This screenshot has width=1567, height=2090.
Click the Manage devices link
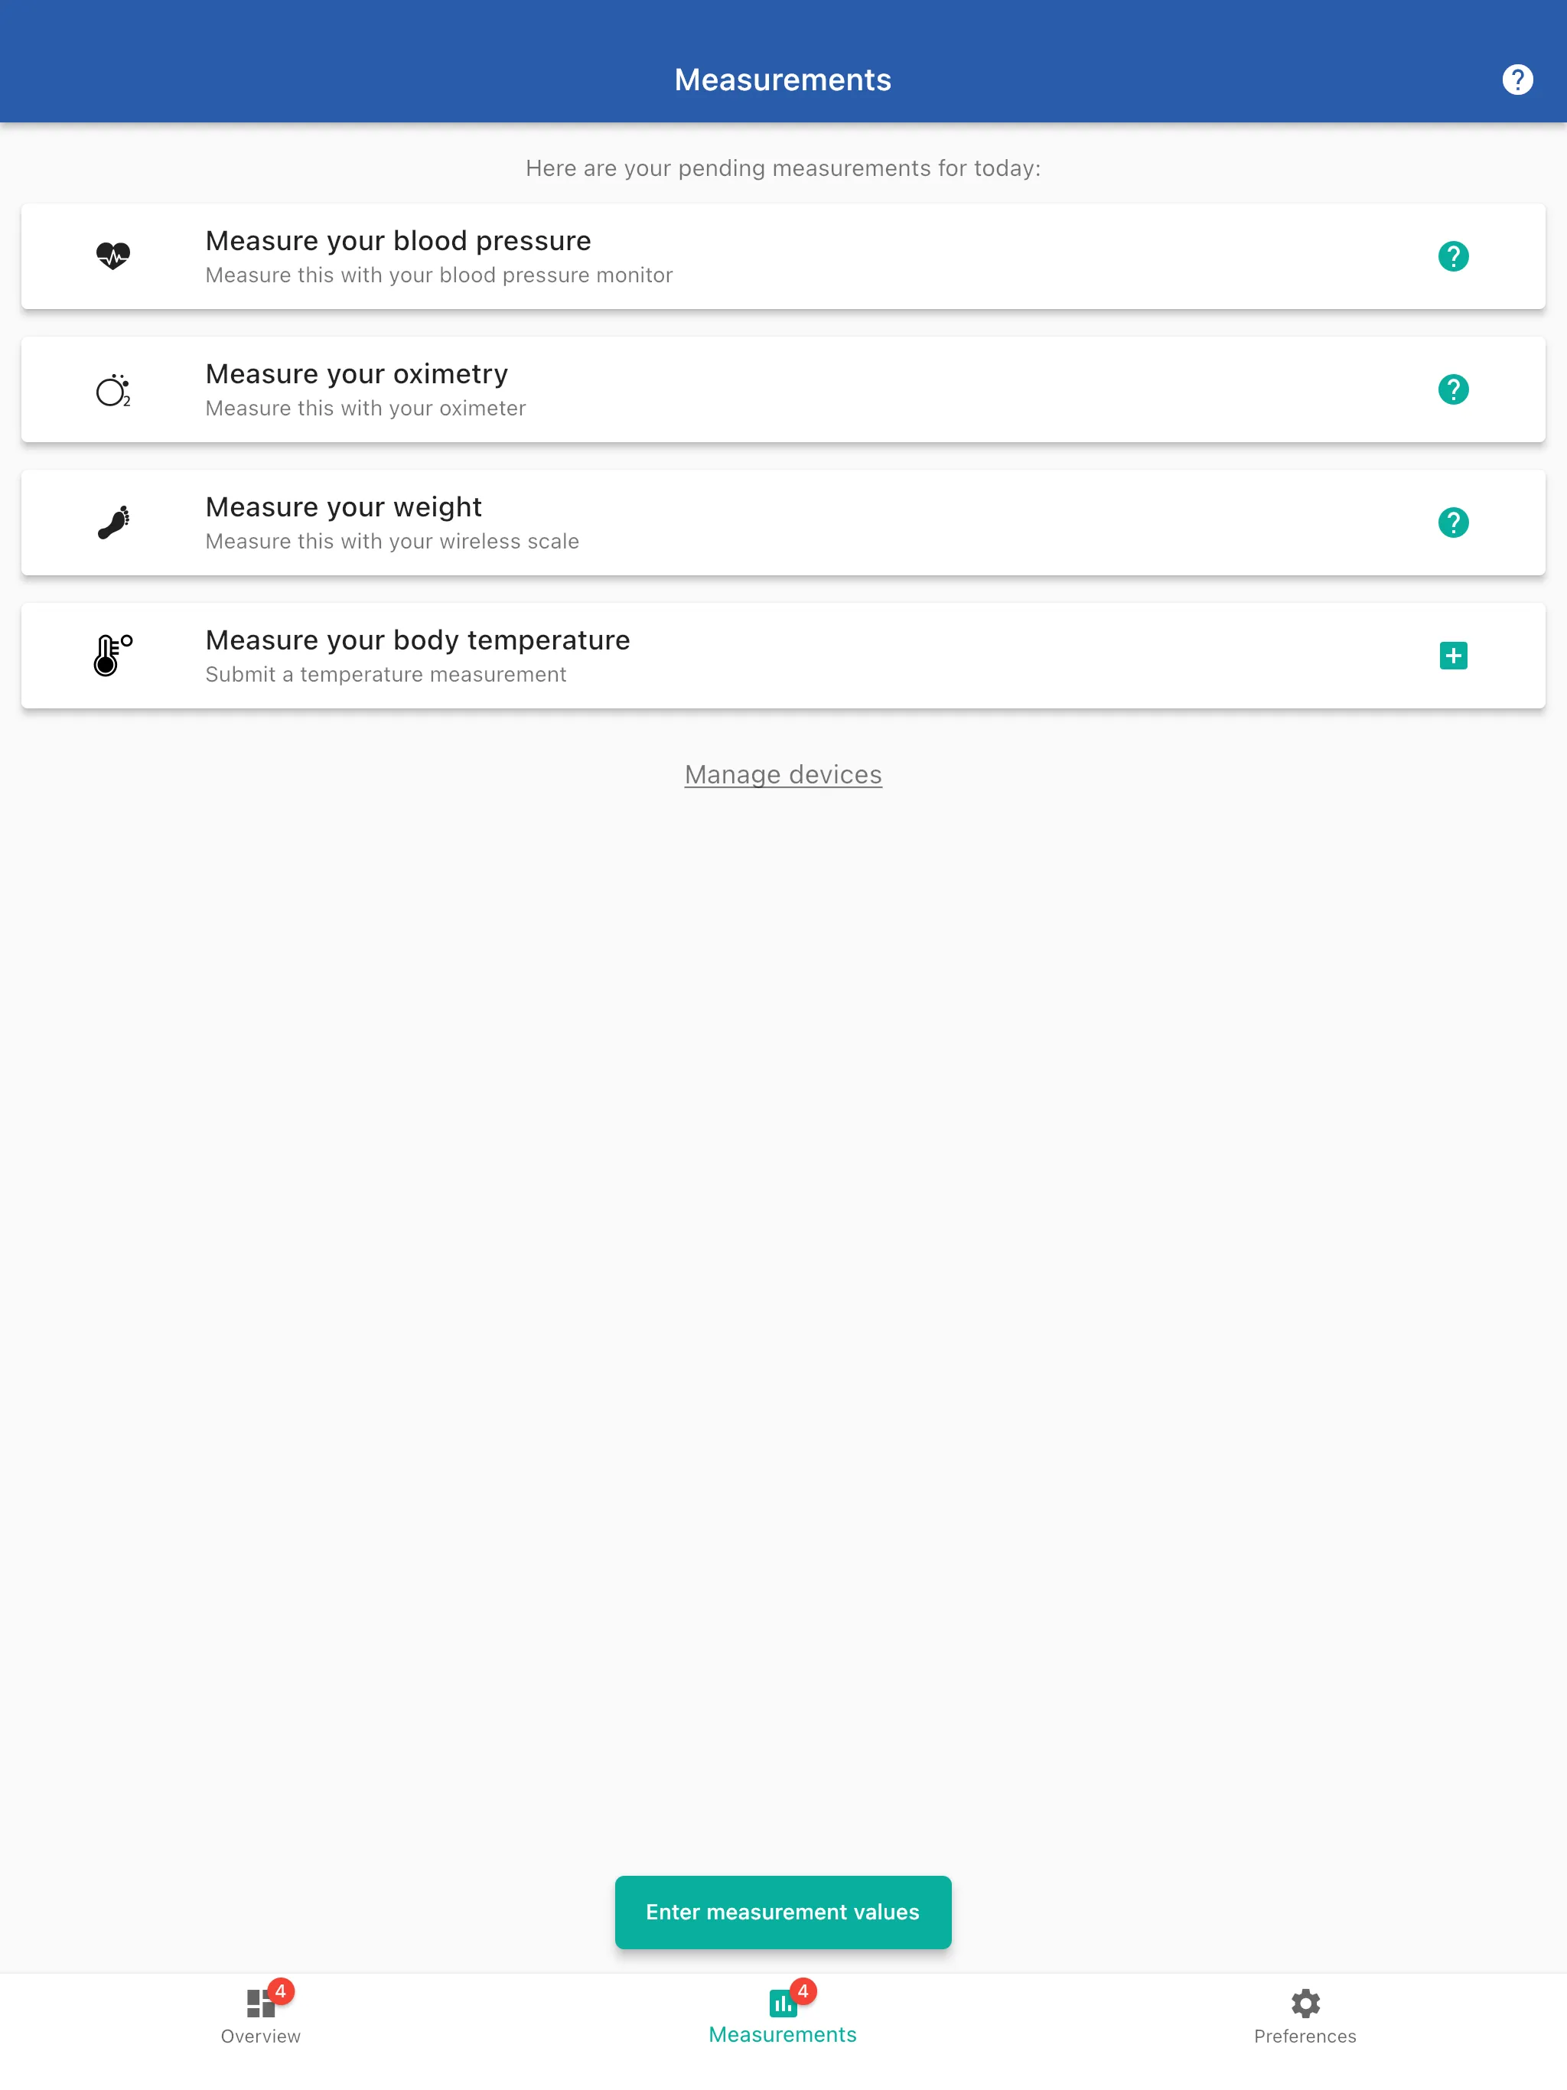pos(783,773)
